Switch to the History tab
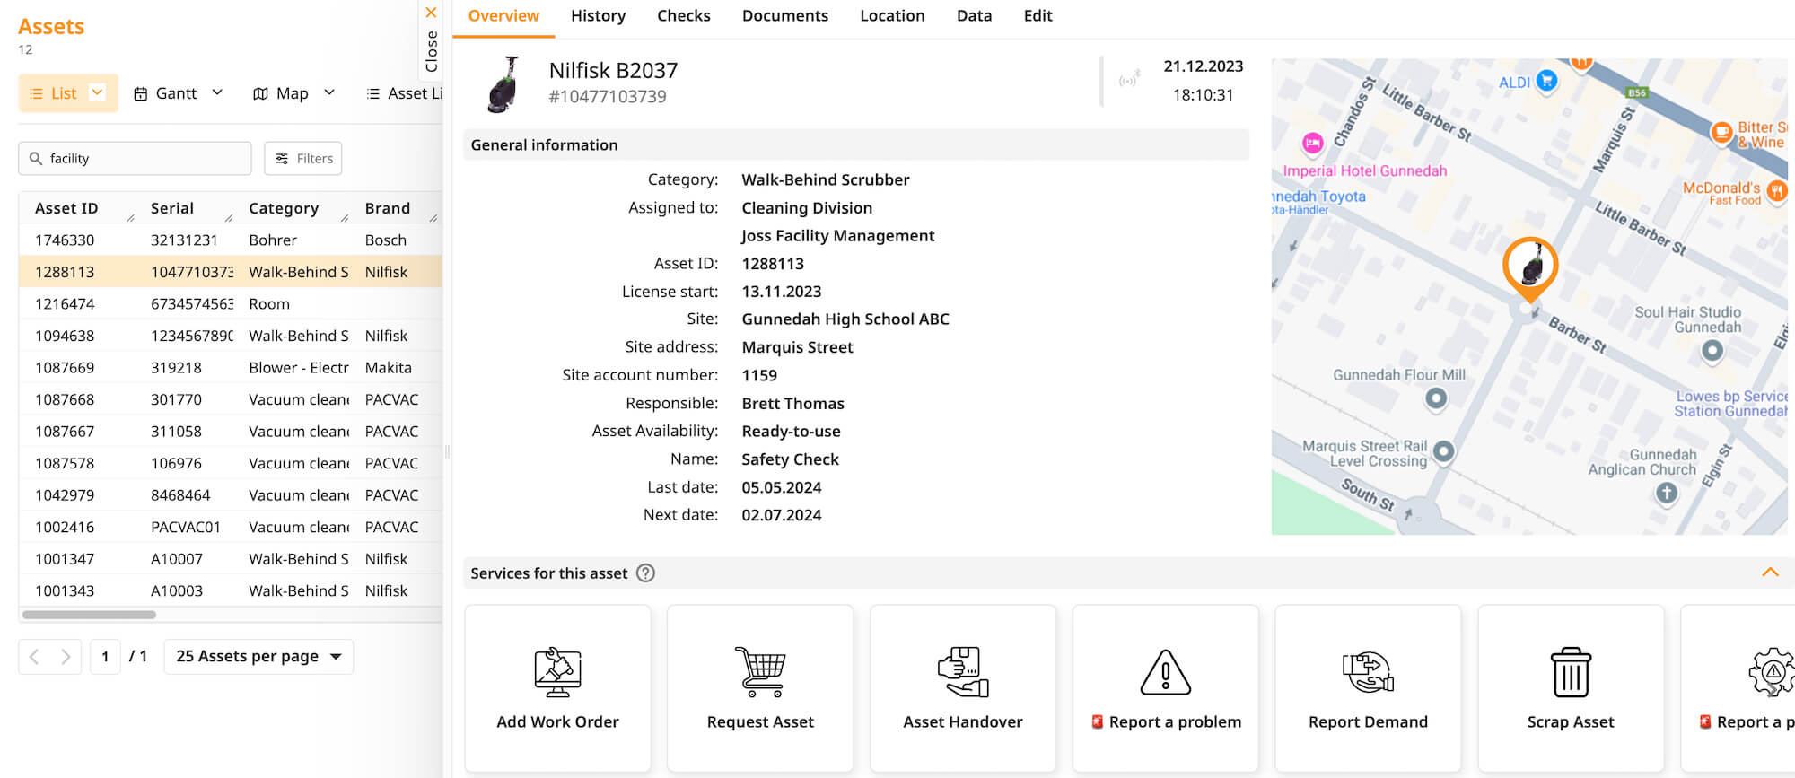The image size is (1795, 778). pos(598,16)
